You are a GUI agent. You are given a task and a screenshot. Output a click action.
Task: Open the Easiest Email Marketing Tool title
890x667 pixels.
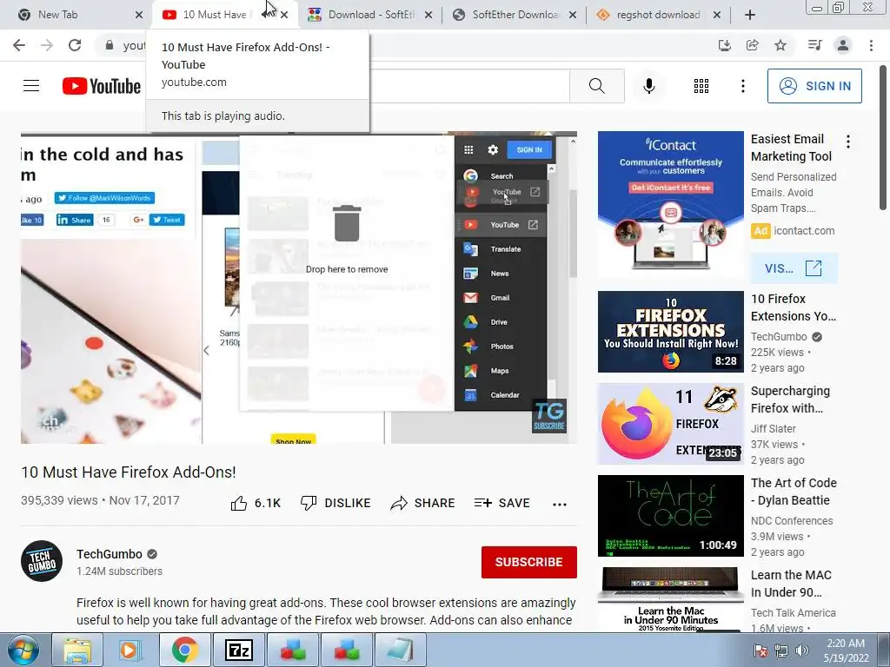[x=791, y=148]
